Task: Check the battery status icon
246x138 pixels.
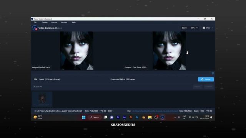Action: [x=197, y=117]
